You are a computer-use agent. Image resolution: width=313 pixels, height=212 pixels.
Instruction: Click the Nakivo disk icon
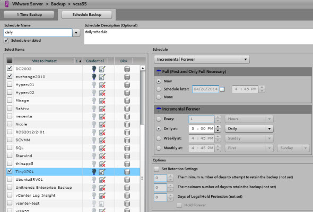click(127, 108)
